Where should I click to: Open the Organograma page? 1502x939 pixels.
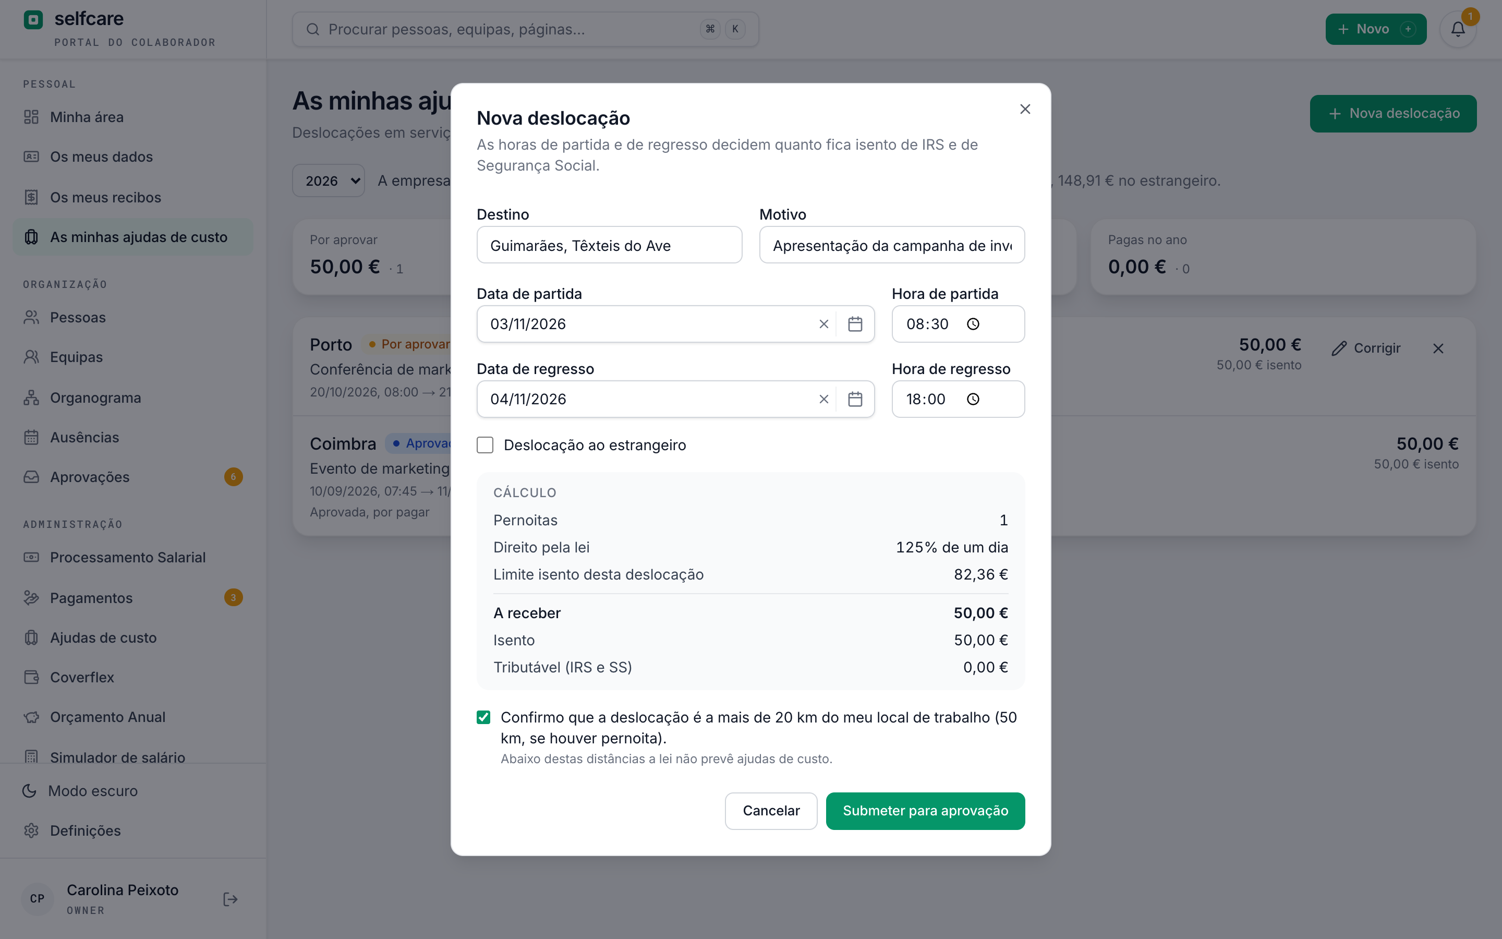tap(133, 398)
